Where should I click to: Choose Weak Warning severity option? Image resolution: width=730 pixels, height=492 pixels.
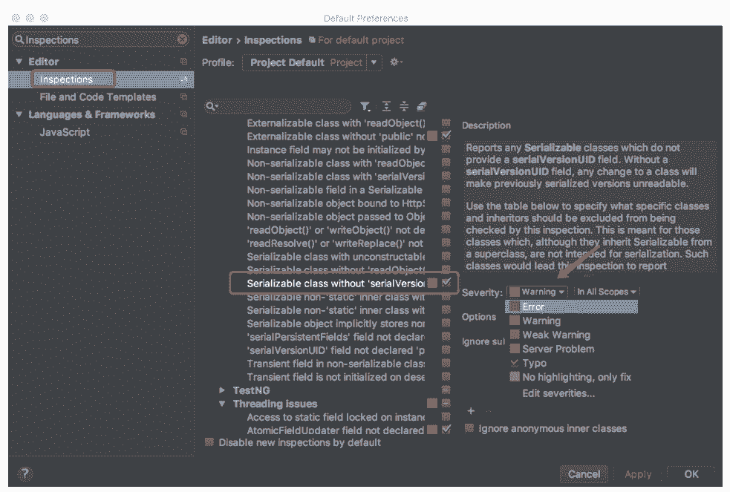coord(555,335)
